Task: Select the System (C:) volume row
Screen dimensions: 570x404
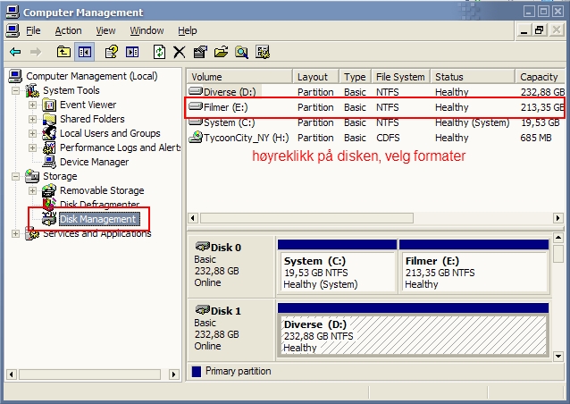Action: [x=376, y=122]
